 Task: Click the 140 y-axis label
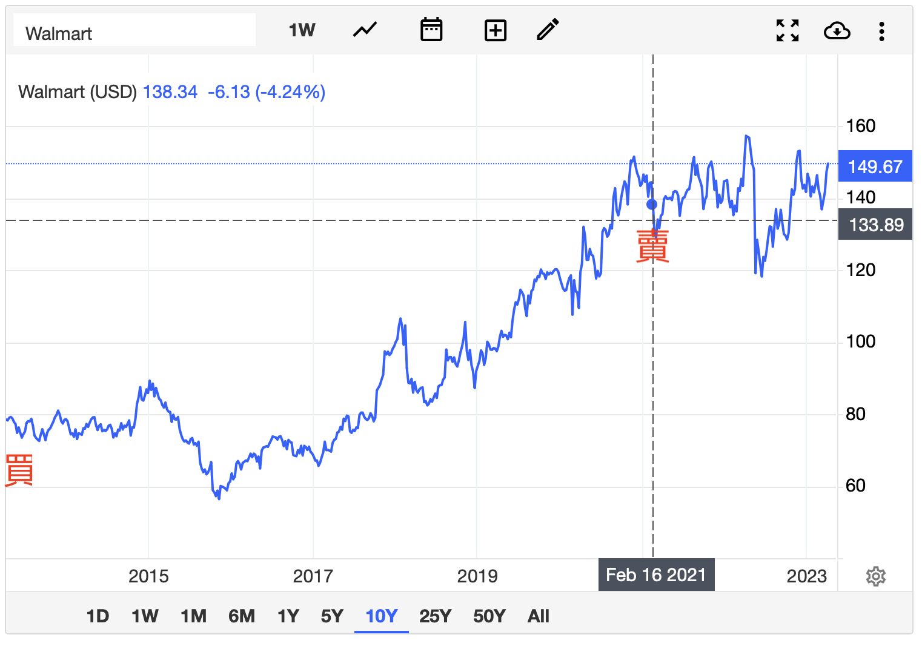click(x=861, y=197)
